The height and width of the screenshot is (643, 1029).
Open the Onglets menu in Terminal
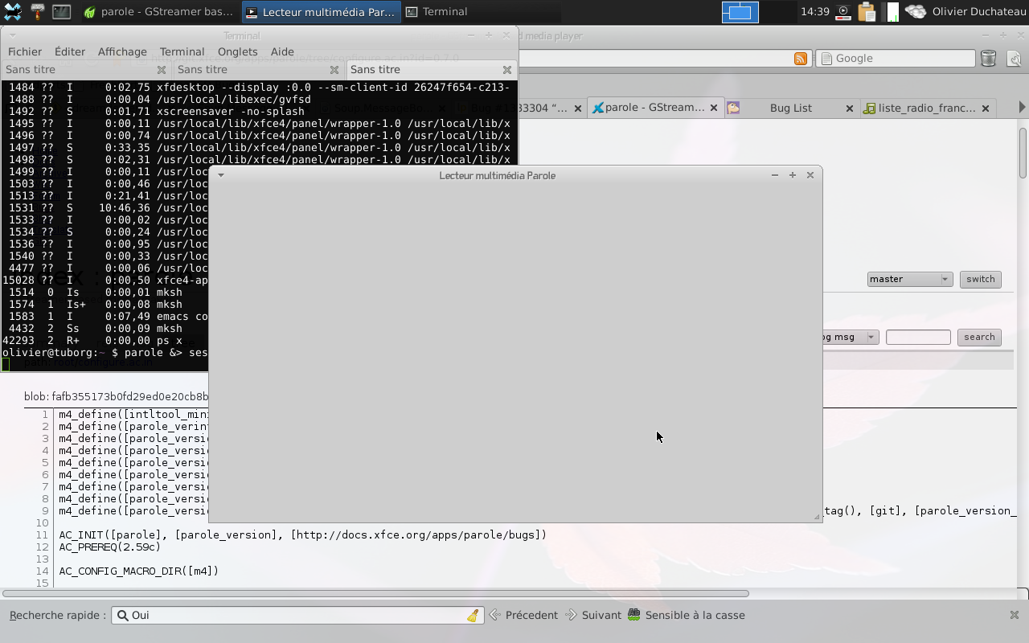click(237, 51)
